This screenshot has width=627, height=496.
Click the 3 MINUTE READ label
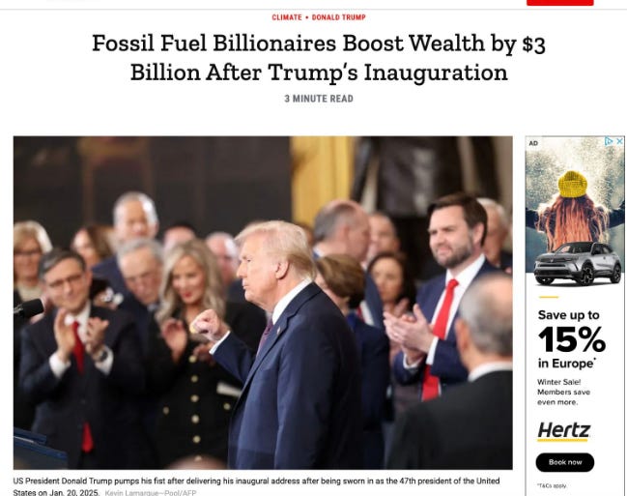[x=319, y=99]
